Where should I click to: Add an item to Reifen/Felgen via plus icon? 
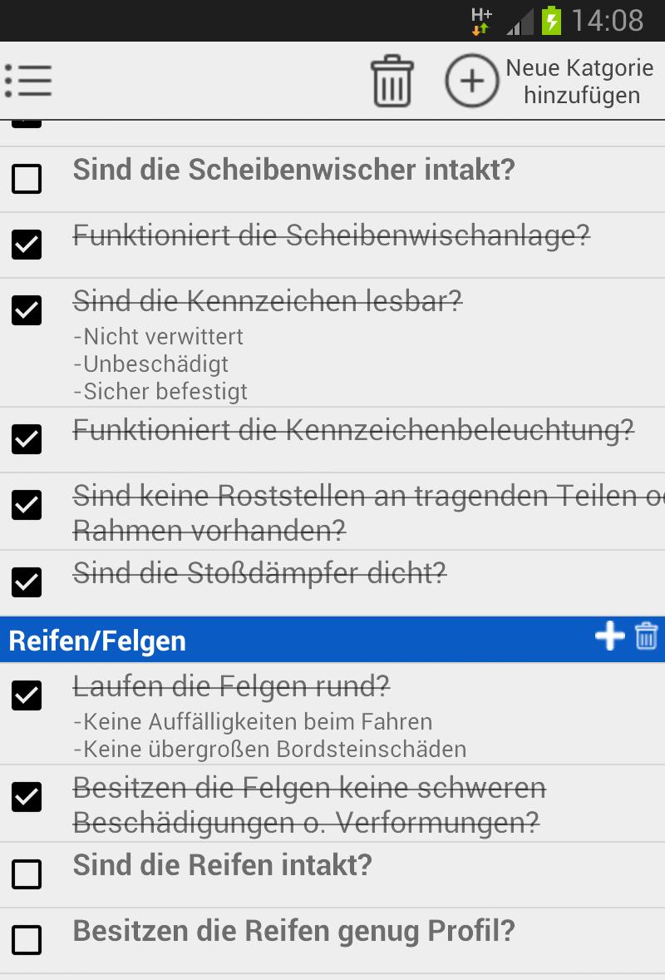610,636
